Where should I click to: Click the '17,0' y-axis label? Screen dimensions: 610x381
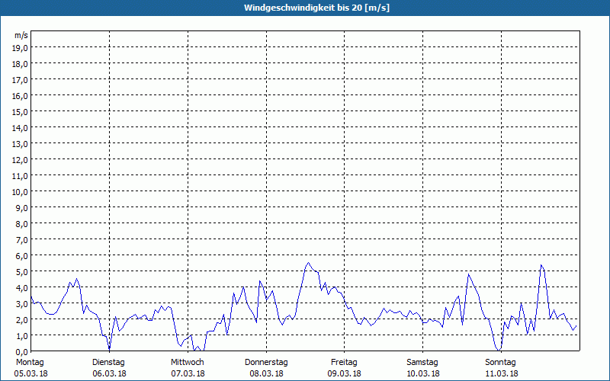pos(20,80)
